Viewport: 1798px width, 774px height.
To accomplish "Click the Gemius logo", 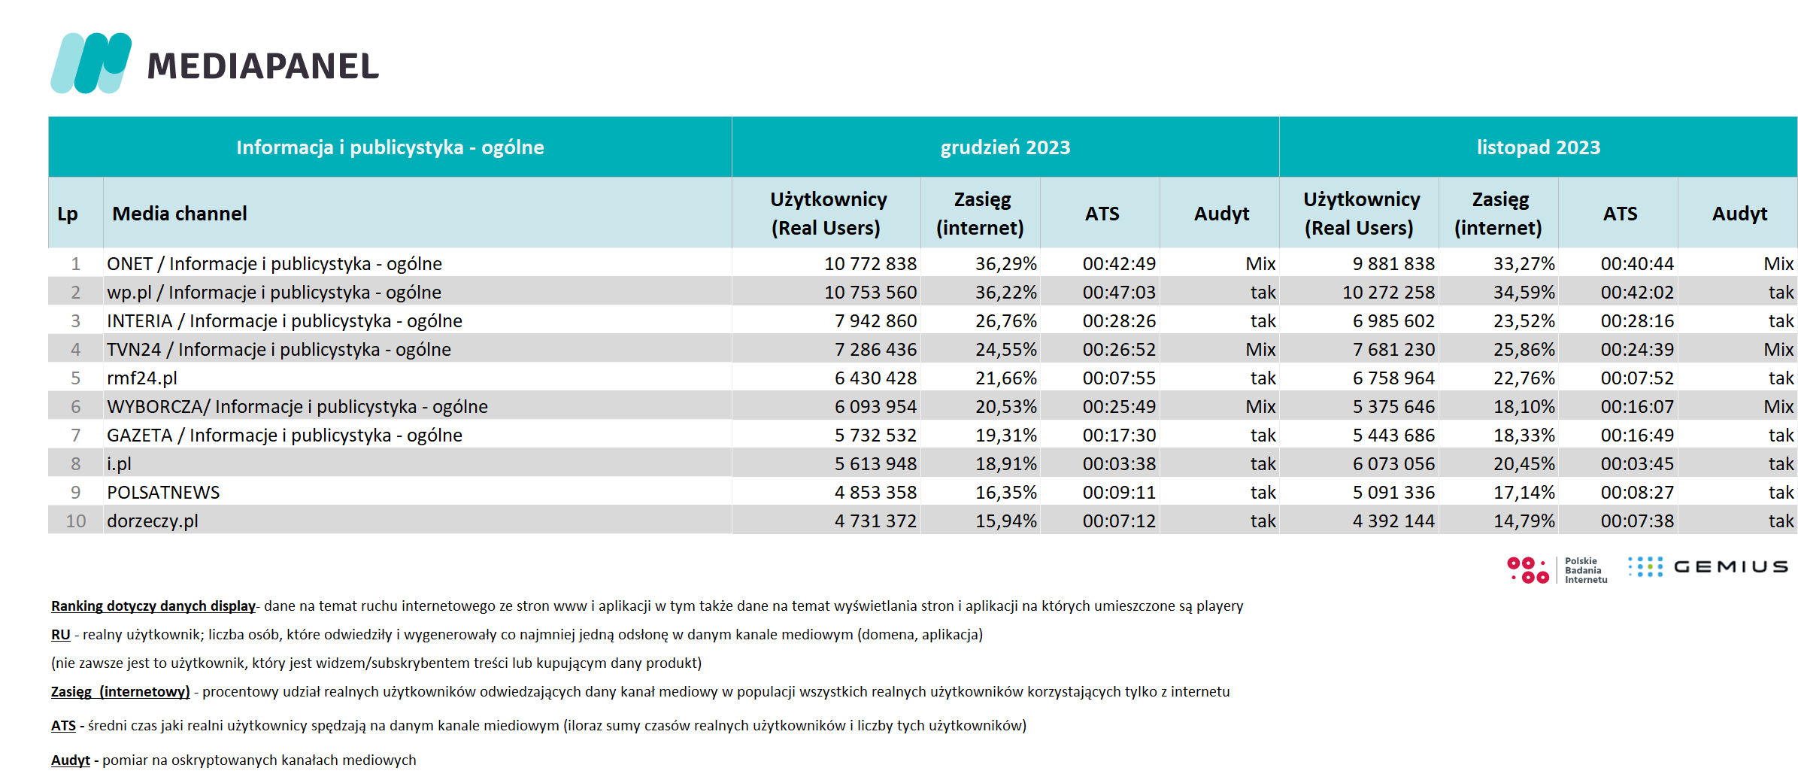I will (1709, 567).
